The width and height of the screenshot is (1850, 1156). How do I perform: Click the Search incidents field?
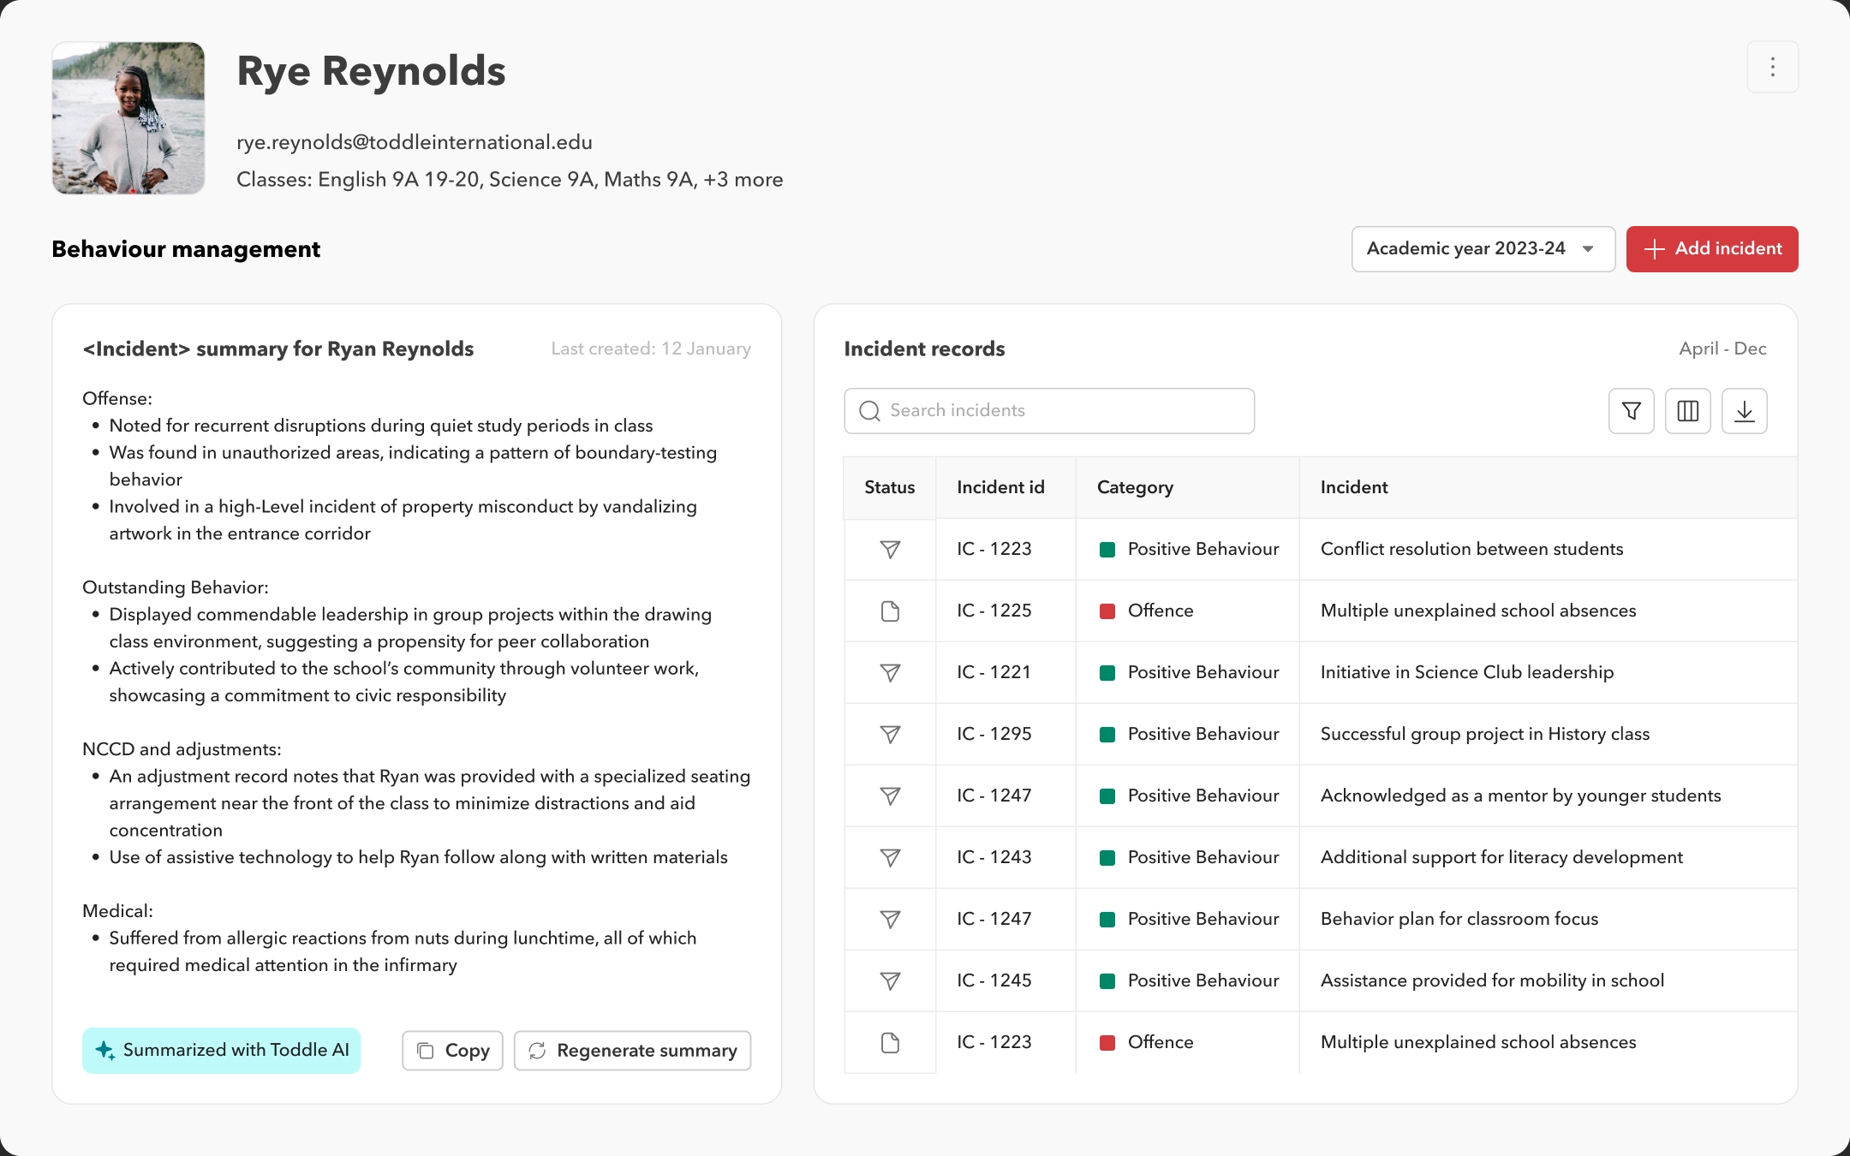pyautogui.click(x=1049, y=411)
